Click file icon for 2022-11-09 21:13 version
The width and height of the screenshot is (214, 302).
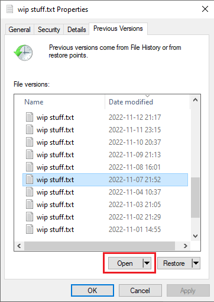coord(30,154)
